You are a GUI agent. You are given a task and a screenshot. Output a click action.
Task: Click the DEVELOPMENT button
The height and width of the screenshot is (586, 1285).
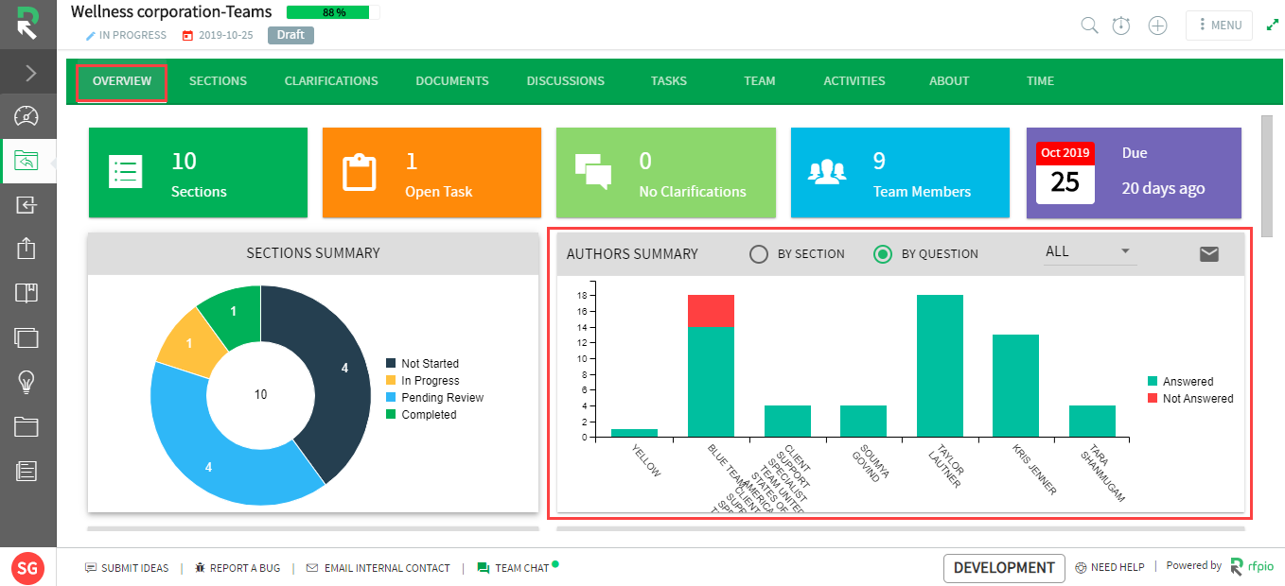point(1004,568)
